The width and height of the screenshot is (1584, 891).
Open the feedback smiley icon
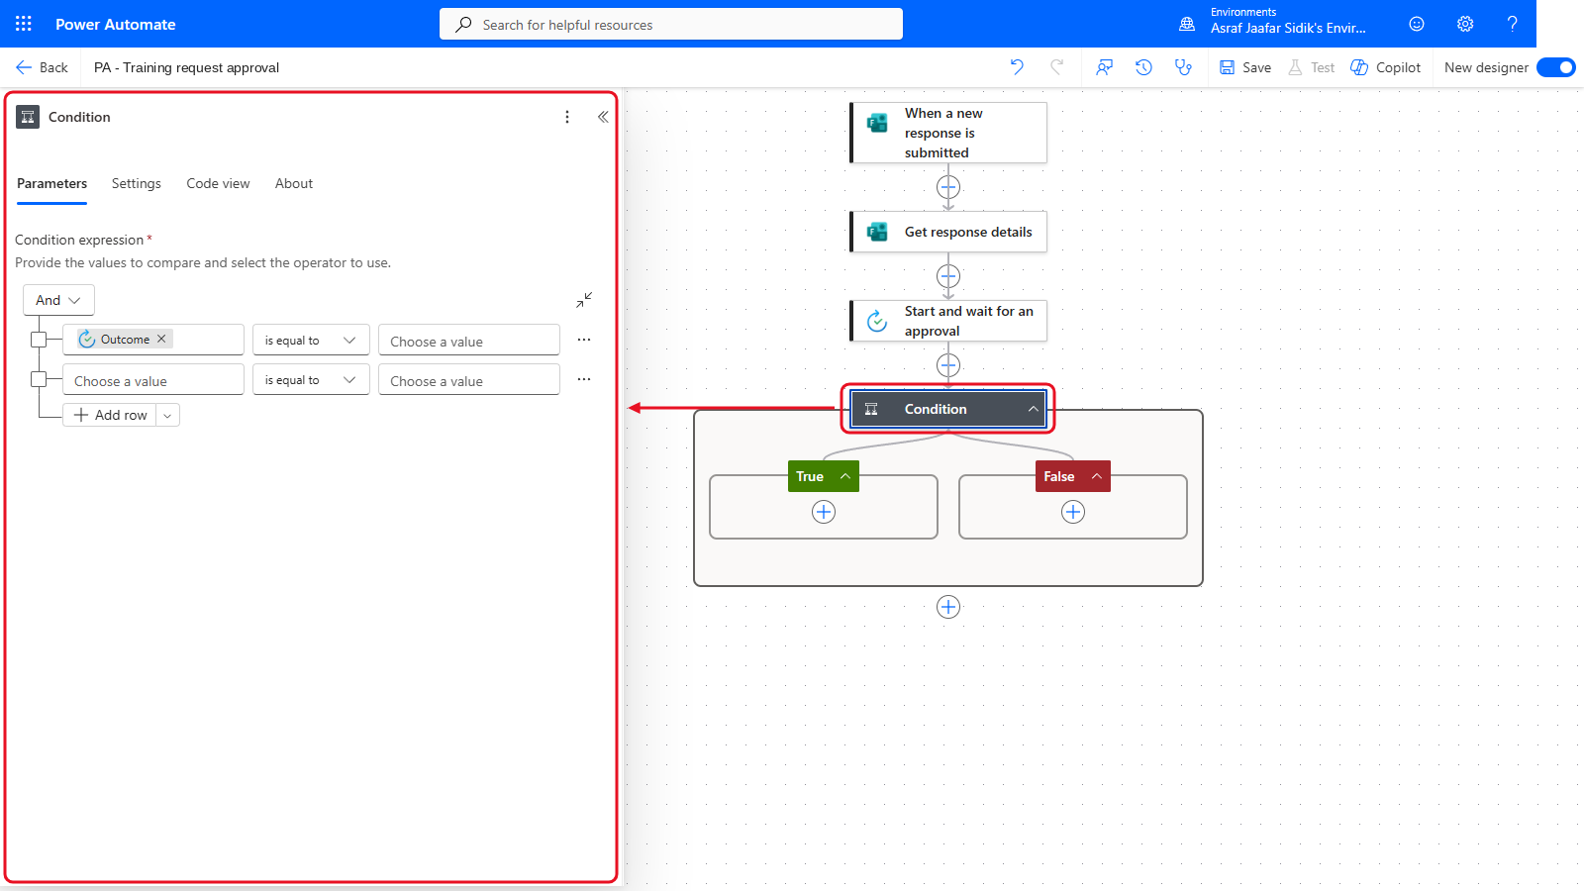[x=1417, y=24]
